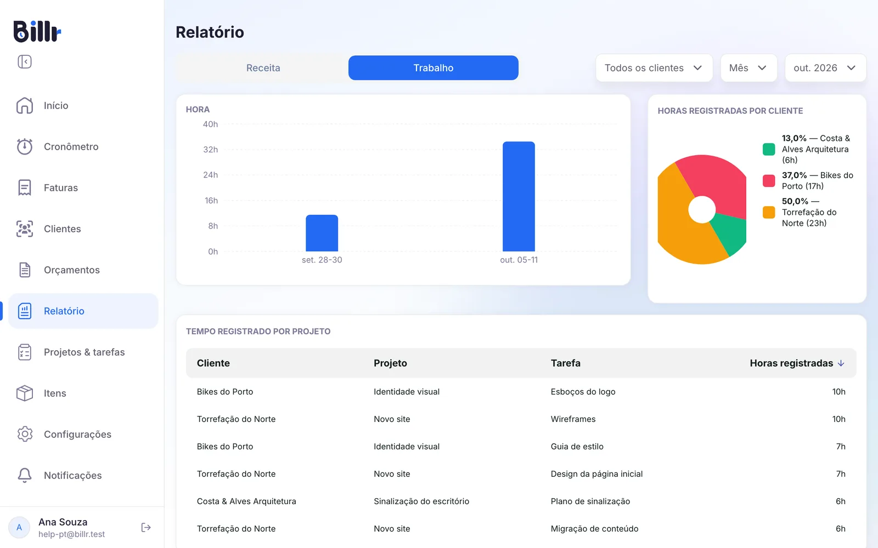Click the green Costa & Alves legend swatch
Viewport: 878px width, 548px height.
(x=769, y=149)
